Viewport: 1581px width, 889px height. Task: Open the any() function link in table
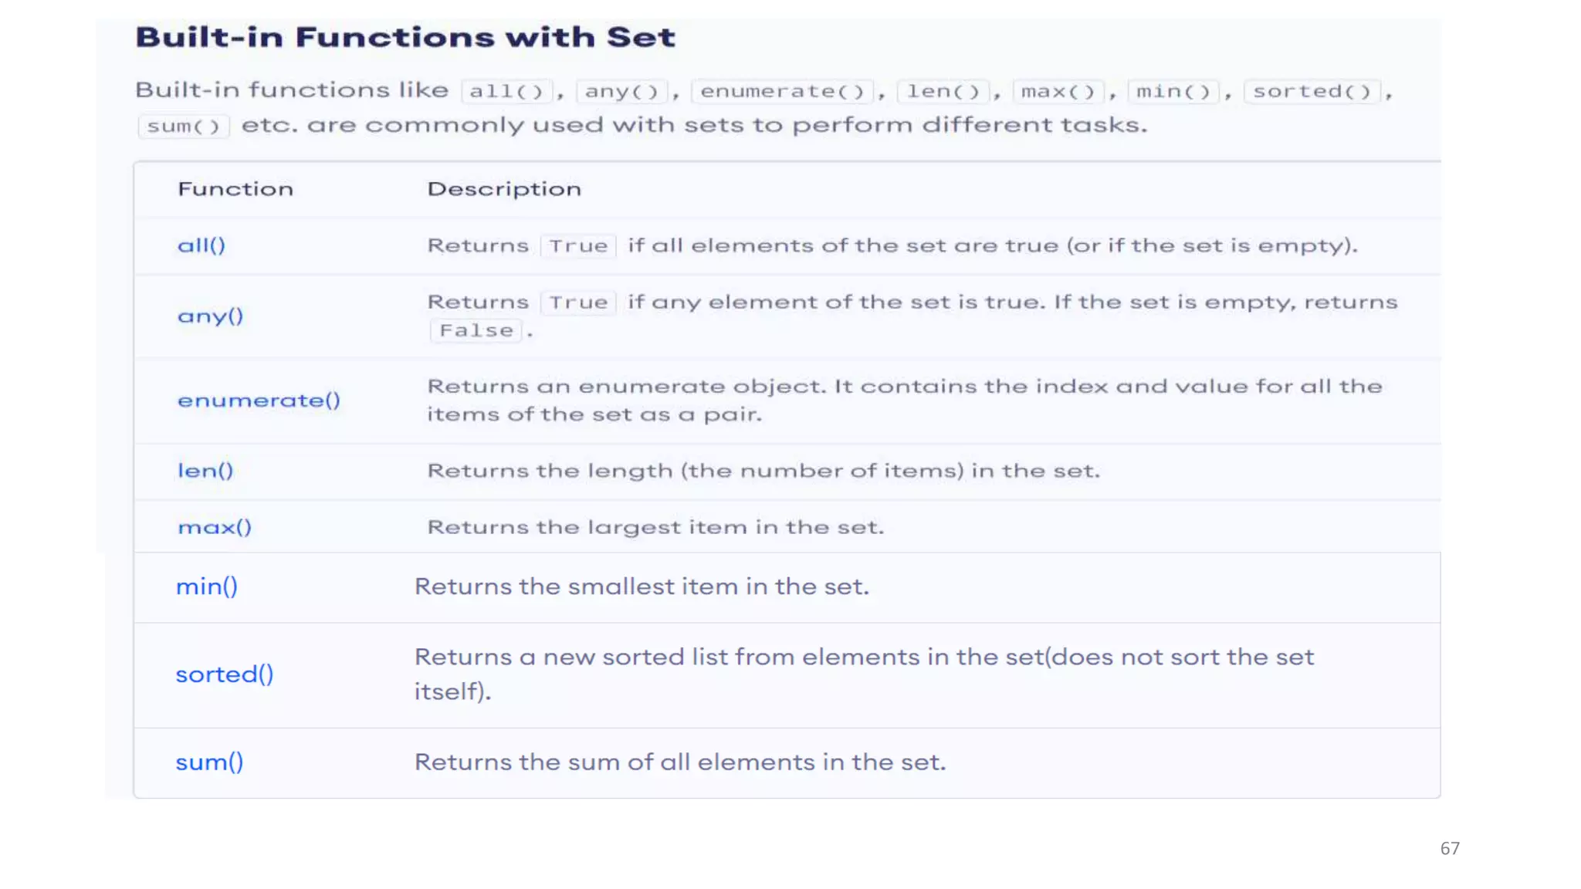(210, 316)
